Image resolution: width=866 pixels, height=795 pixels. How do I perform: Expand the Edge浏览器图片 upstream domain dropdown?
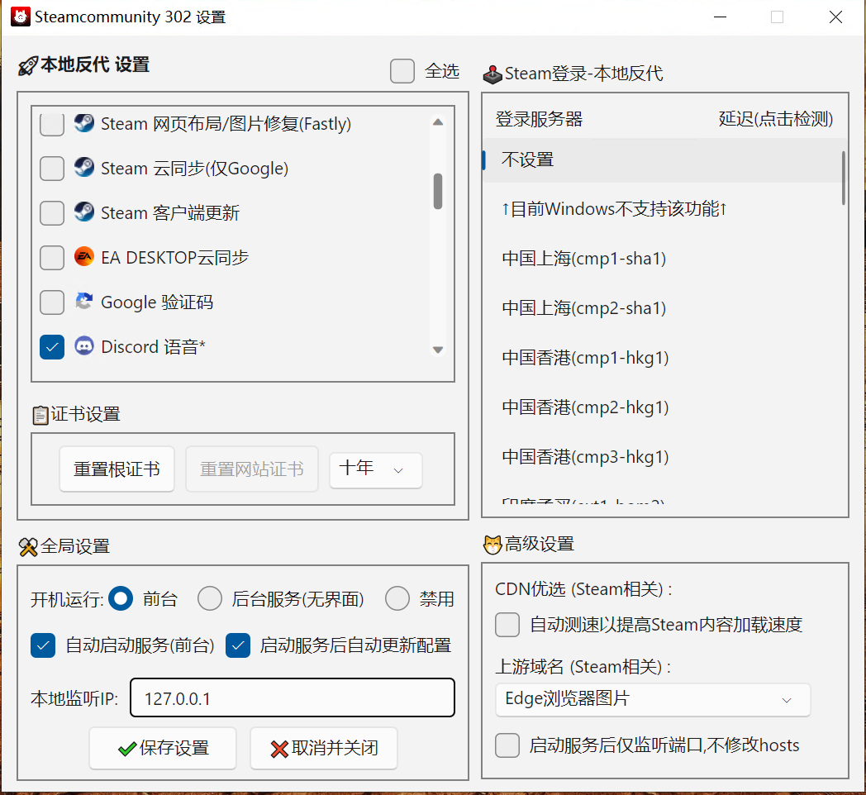[x=653, y=699]
